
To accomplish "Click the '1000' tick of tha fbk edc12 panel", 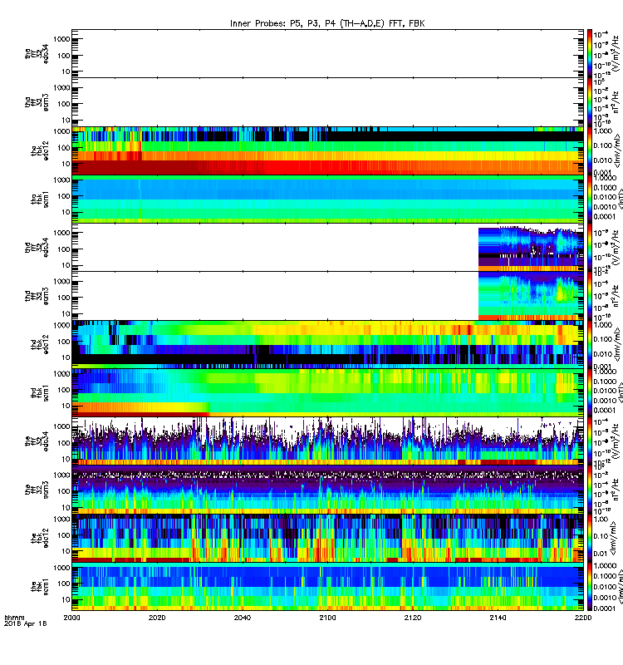I will click(61, 131).
